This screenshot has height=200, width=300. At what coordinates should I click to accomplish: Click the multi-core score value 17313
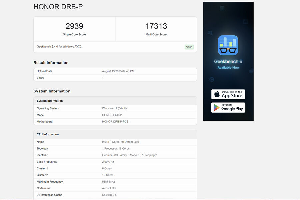click(156, 26)
